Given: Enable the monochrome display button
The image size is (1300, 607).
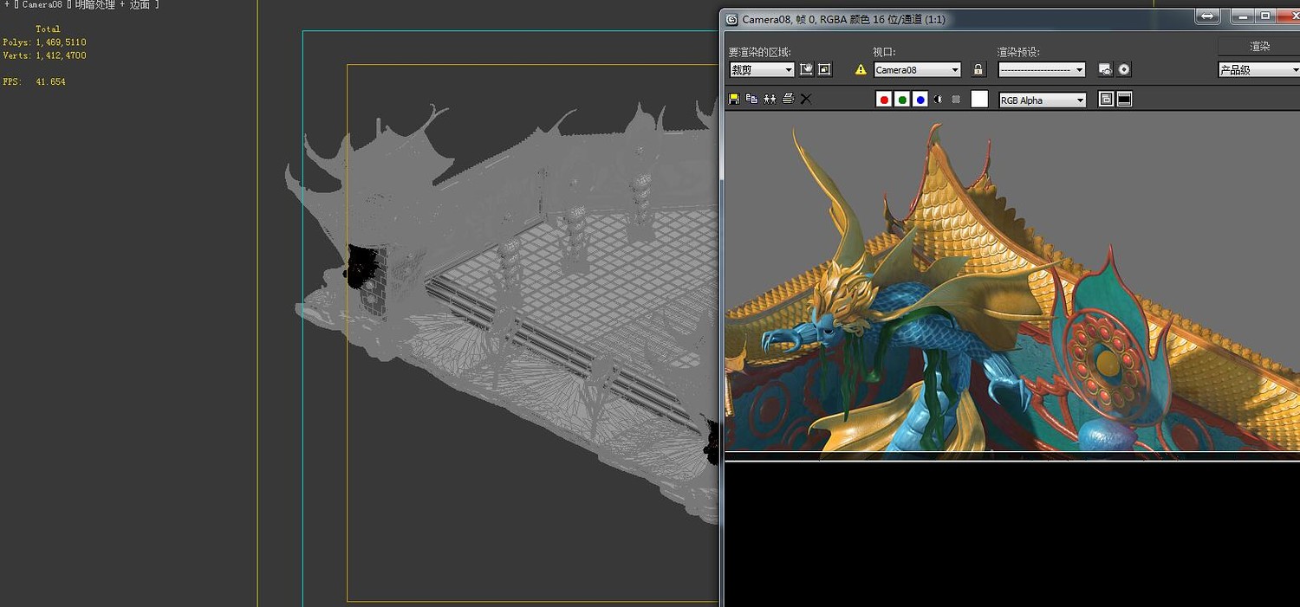Looking at the screenshot, I should point(956,100).
